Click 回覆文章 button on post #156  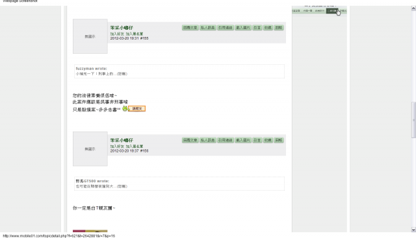point(190,140)
